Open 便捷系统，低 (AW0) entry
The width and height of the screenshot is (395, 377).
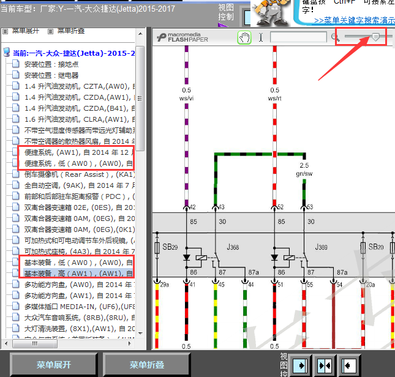78,163
